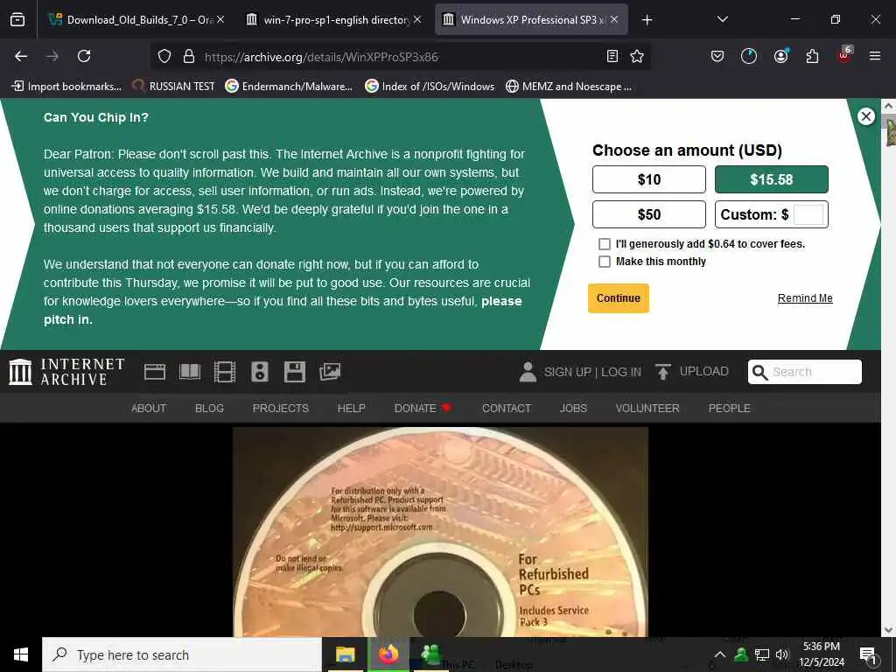Open File Explorer from taskbar
This screenshot has width=896, height=672.
[345, 654]
